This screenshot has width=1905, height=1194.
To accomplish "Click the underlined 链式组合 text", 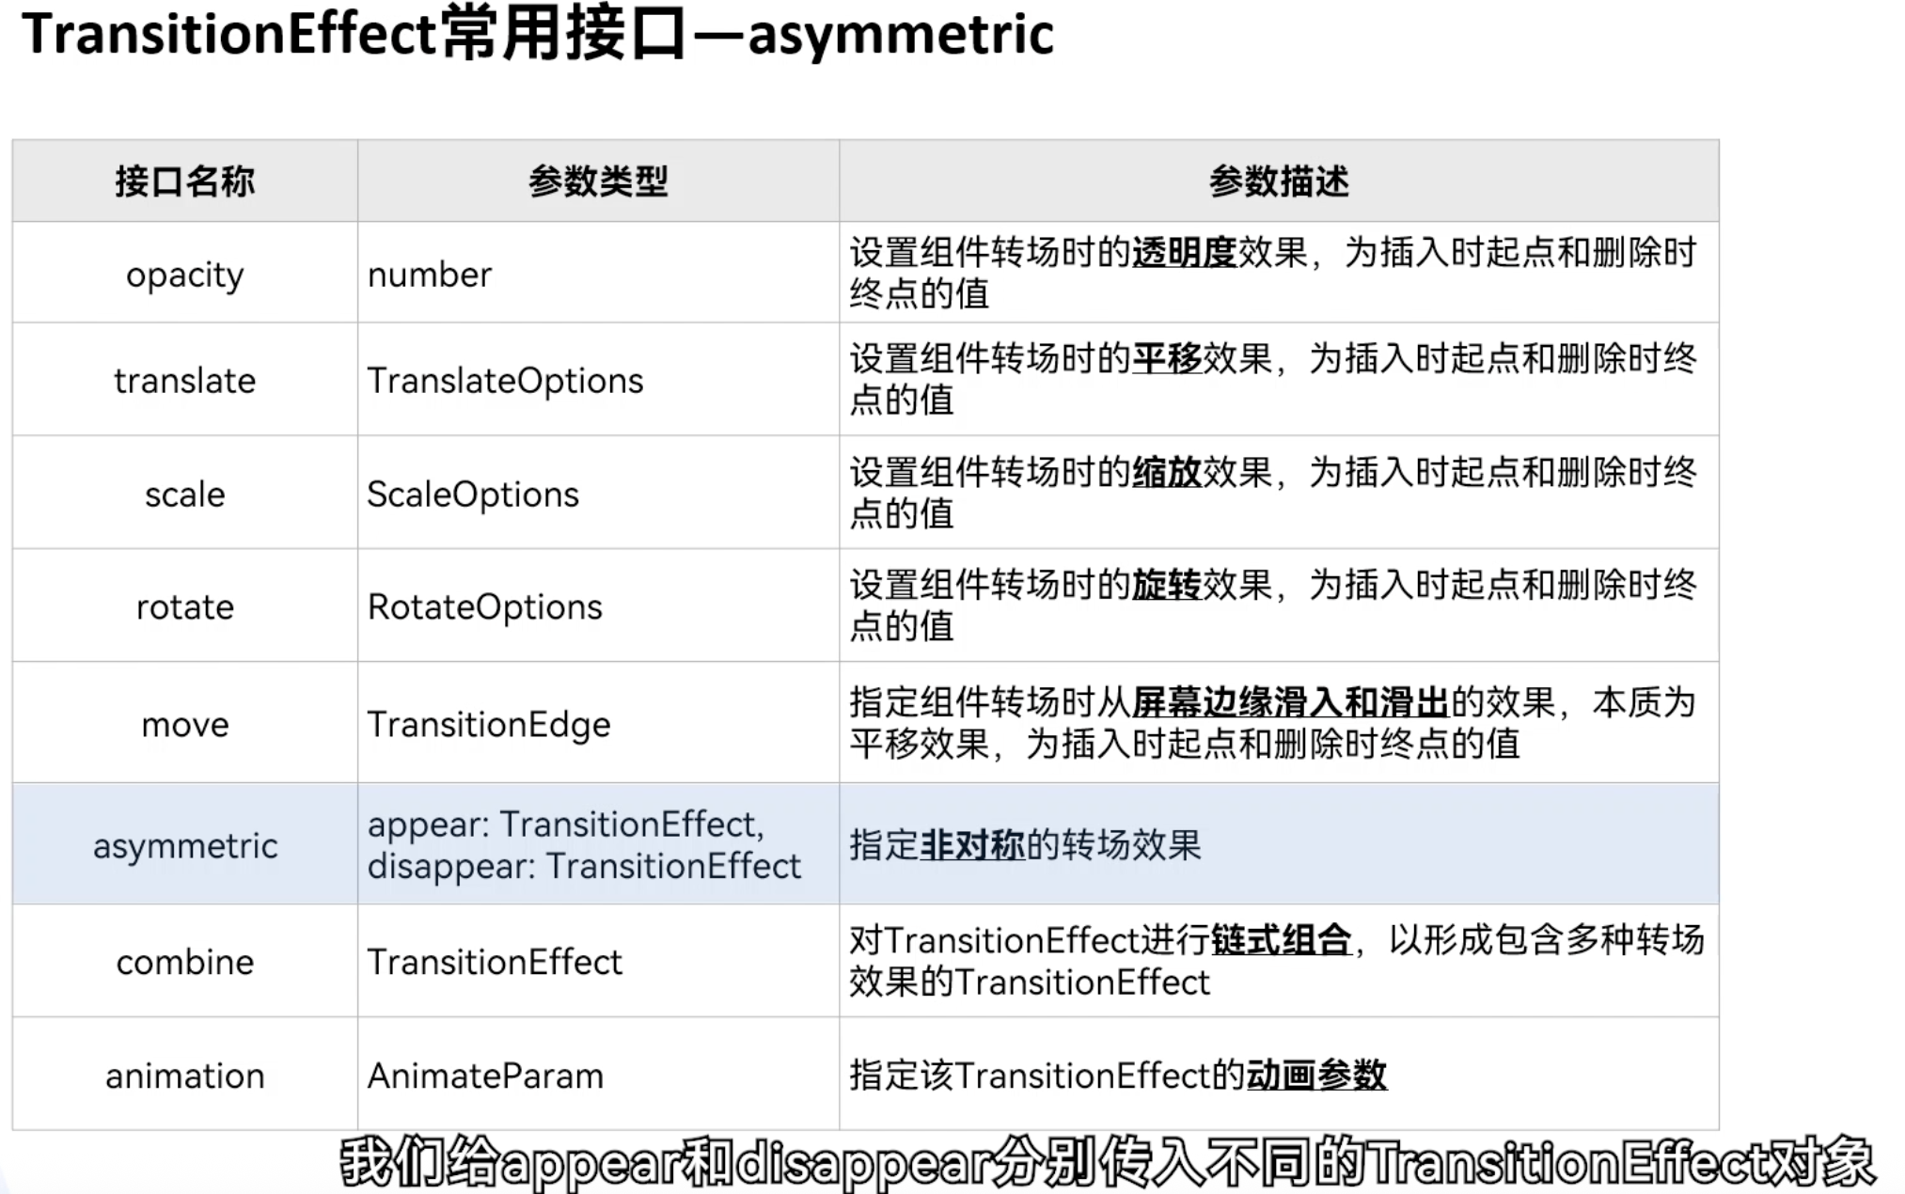I will point(1281,940).
